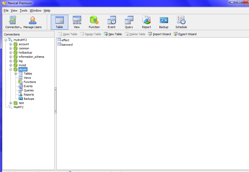Open the Window menu

click(x=36, y=11)
